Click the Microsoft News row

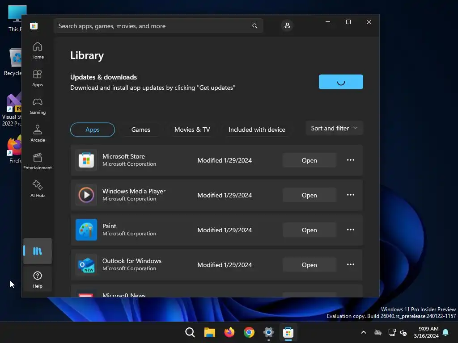[x=216, y=291]
